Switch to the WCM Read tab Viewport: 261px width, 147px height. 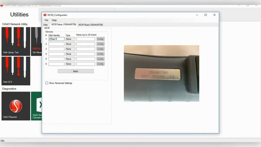click(x=91, y=24)
